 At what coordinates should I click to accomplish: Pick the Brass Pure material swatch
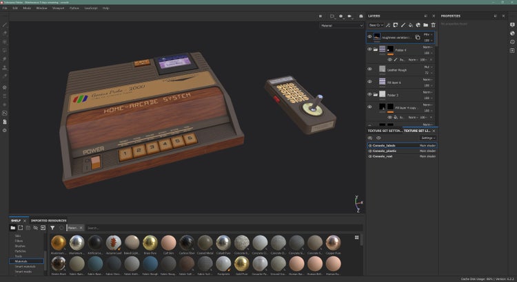pos(150,242)
